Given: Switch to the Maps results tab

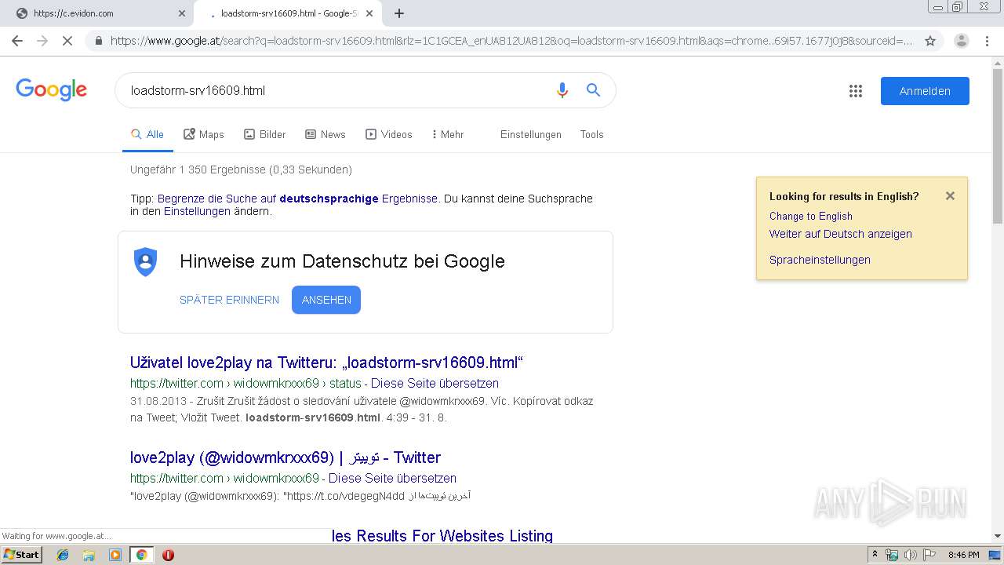Looking at the screenshot, I should click(204, 134).
